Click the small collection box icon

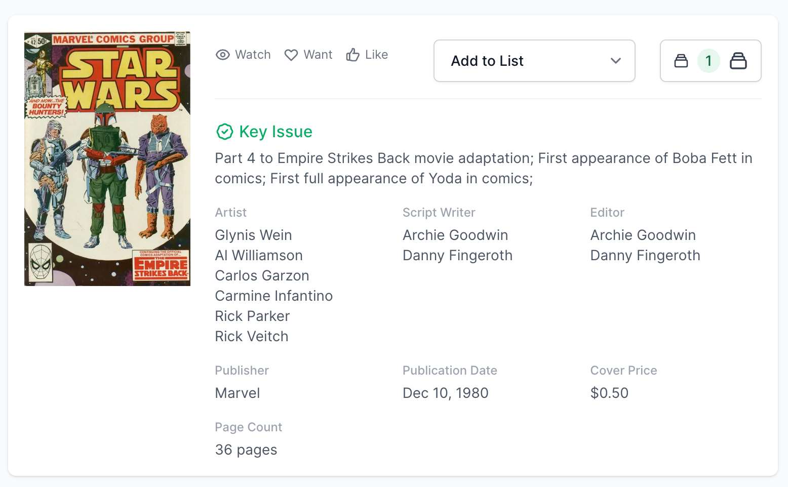coord(681,61)
